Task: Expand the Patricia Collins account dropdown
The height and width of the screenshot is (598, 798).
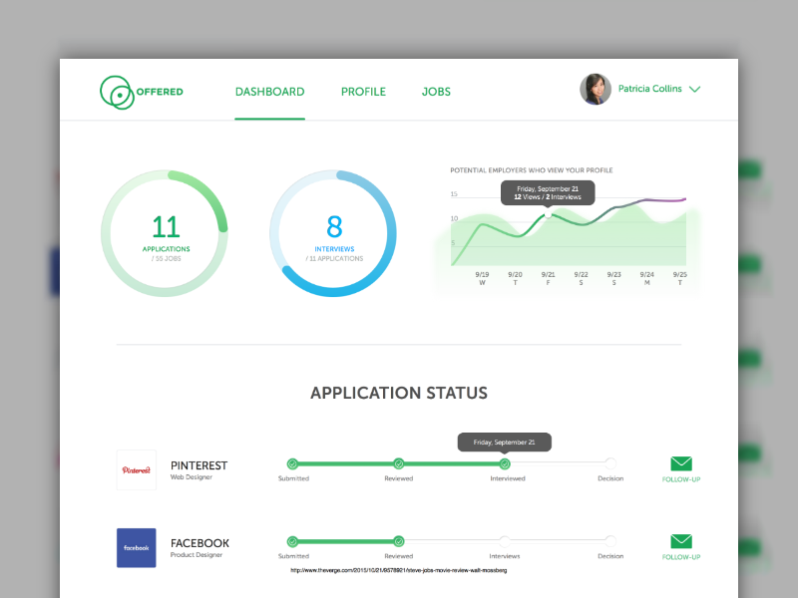Action: 695,89
